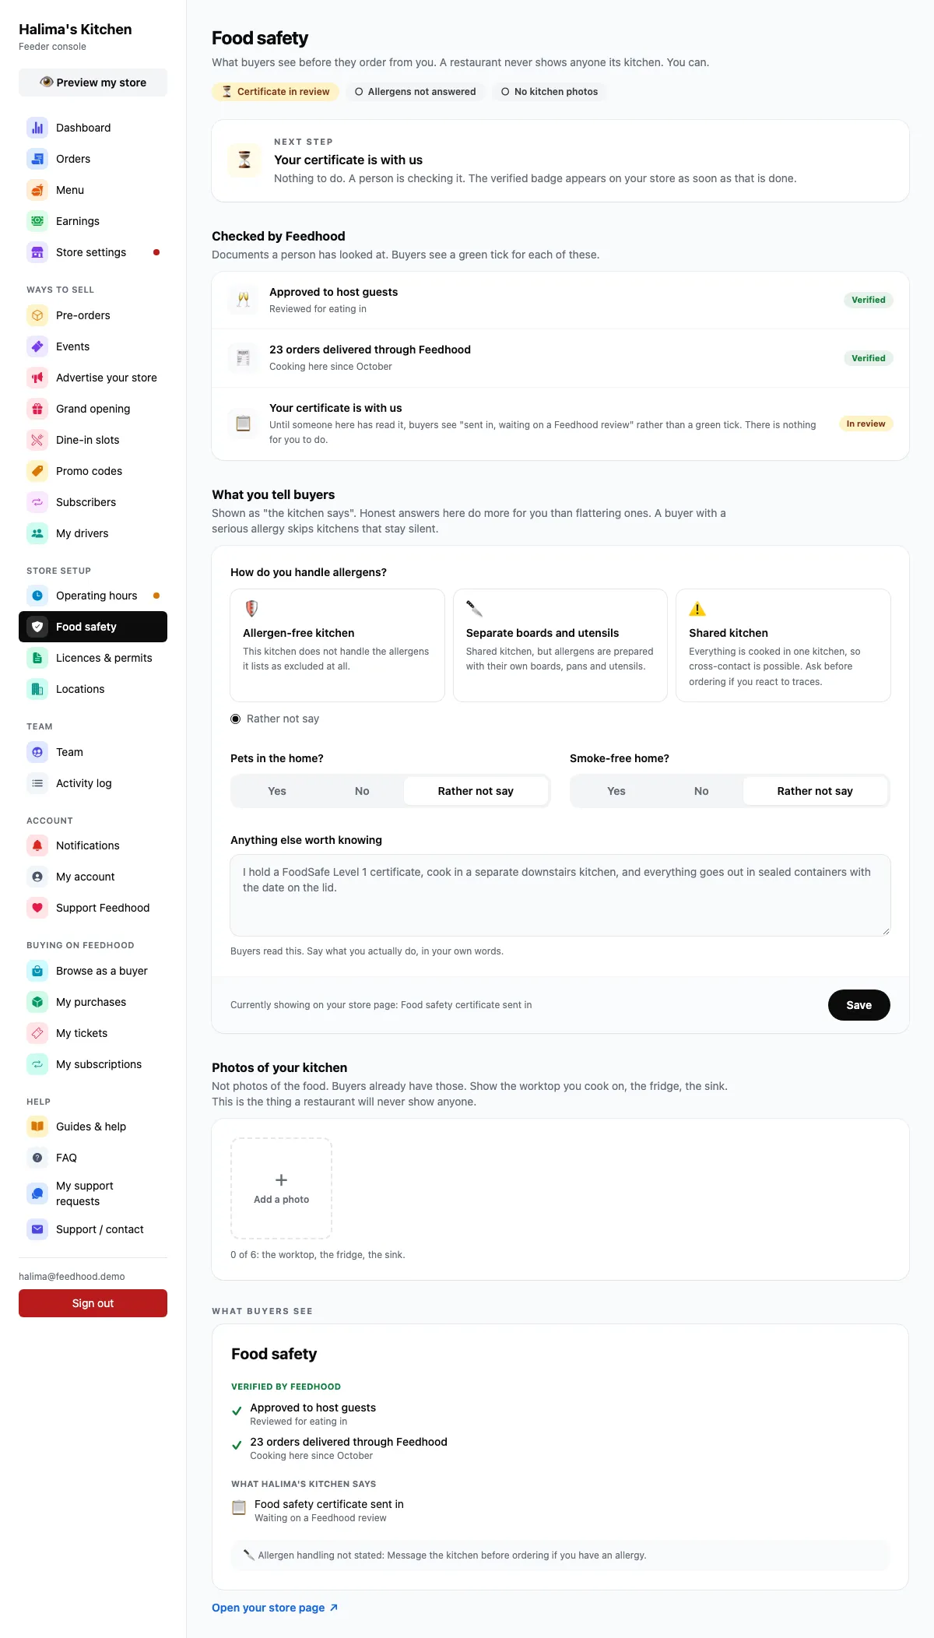Click the Operating hours clock icon

tap(37, 596)
